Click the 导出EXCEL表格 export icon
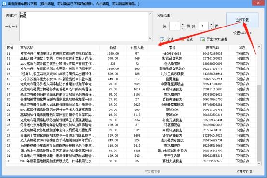The height and width of the screenshot is (178, 267). pos(202,39)
